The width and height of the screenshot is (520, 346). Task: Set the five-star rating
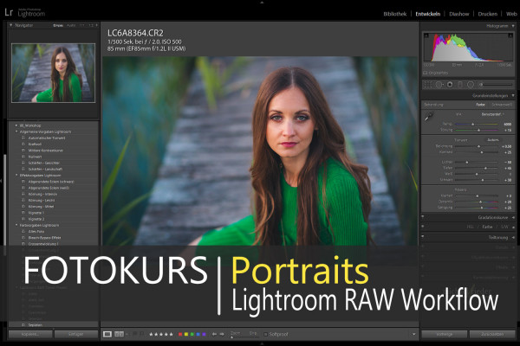pos(171,335)
